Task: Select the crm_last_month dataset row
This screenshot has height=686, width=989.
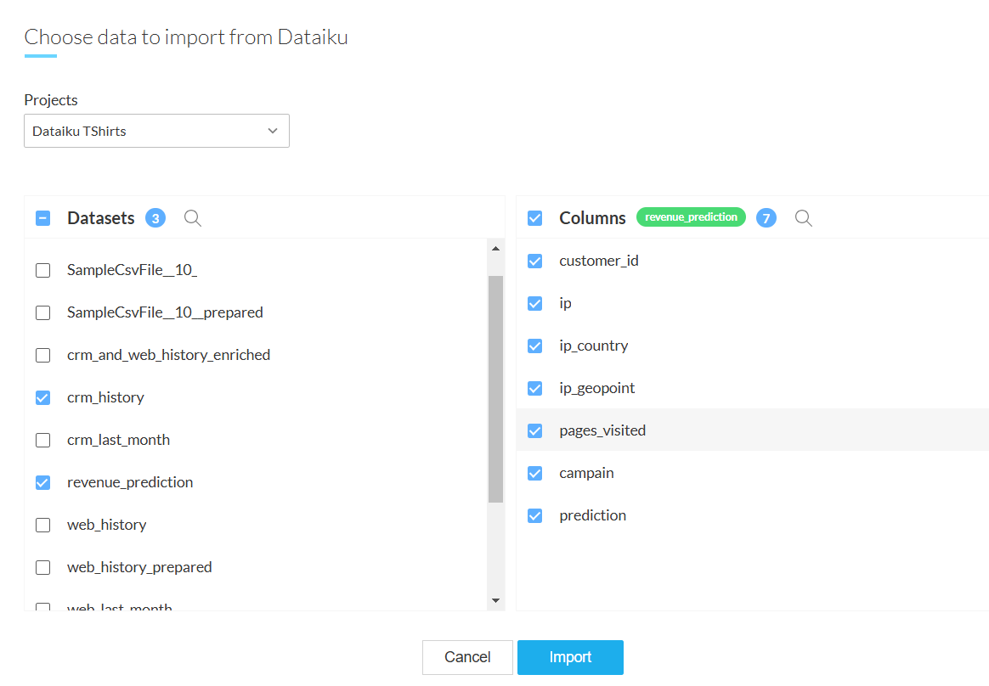Action: tap(118, 440)
